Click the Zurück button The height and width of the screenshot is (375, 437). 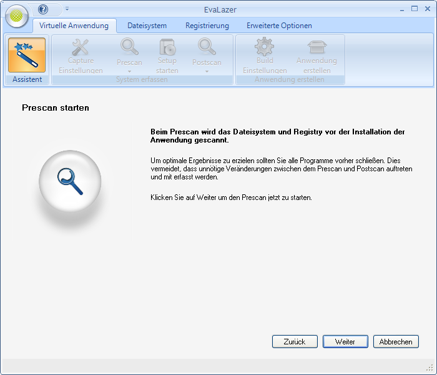(294, 342)
